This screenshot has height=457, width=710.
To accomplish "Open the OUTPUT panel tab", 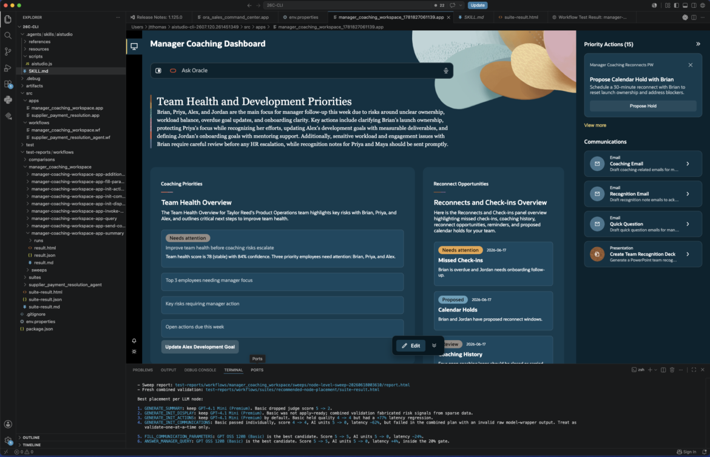I will tap(169, 370).
